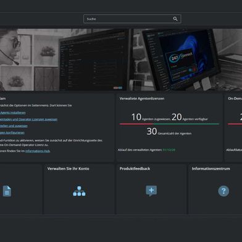Open the 'konfigurieren' link
The width and height of the screenshot is (242, 242).
12,133
